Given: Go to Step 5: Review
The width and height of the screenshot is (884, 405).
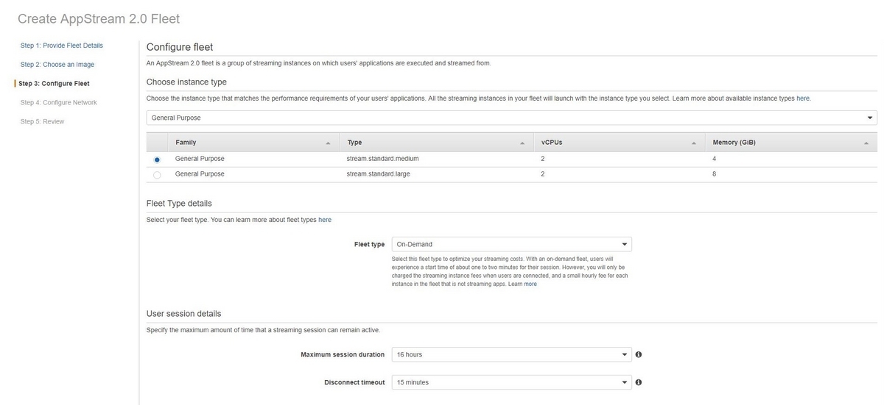Looking at the screenshot, I should [x=43, y=122].
